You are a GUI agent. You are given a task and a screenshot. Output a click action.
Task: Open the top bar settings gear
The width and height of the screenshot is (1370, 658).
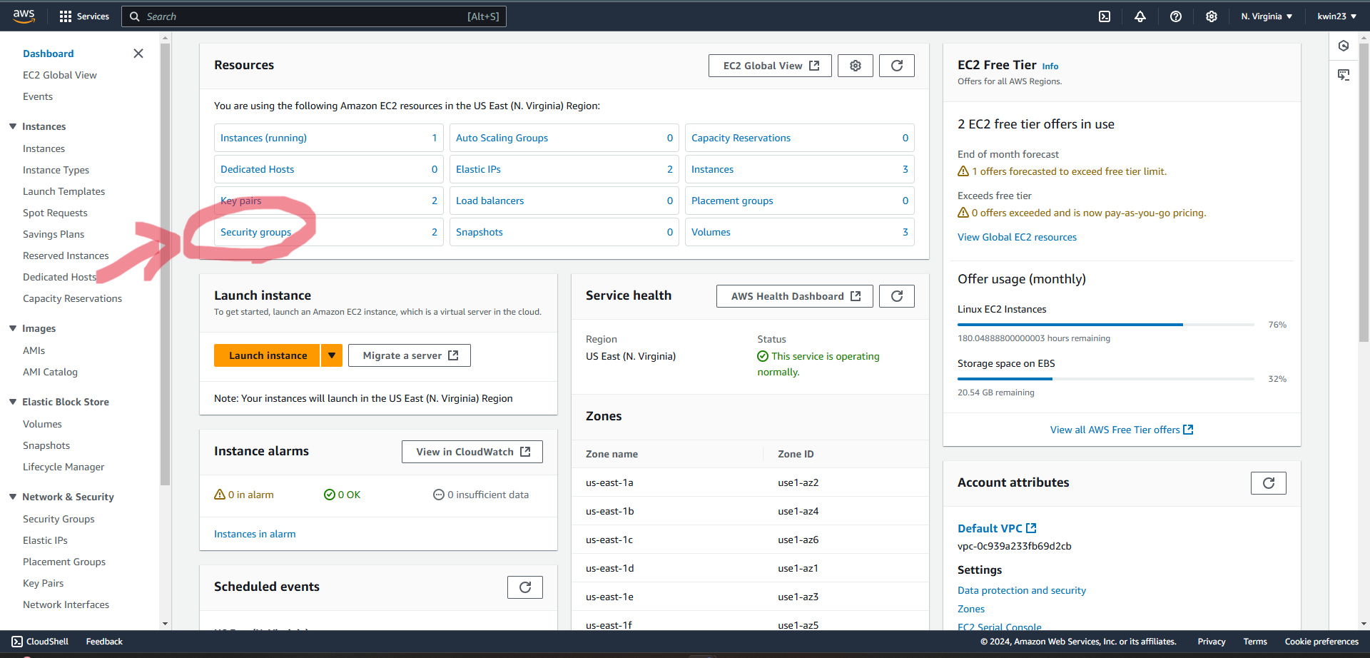1212,16
